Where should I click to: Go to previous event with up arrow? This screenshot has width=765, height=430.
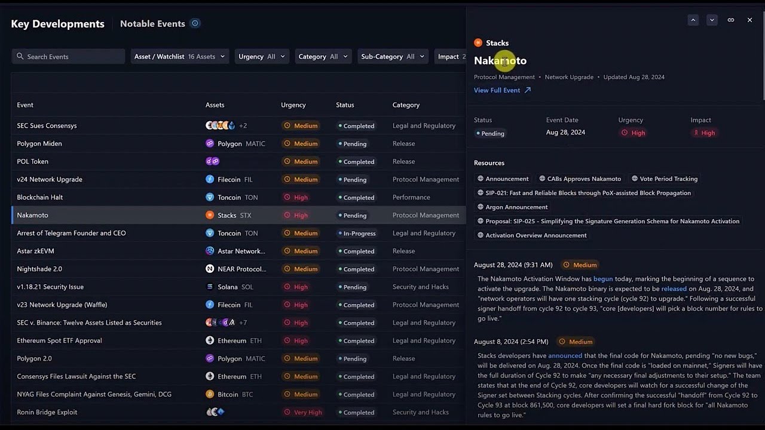[x=693, y=20]
